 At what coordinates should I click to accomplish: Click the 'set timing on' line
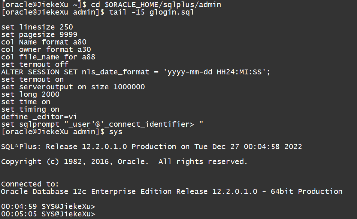[x=30, y=109]
